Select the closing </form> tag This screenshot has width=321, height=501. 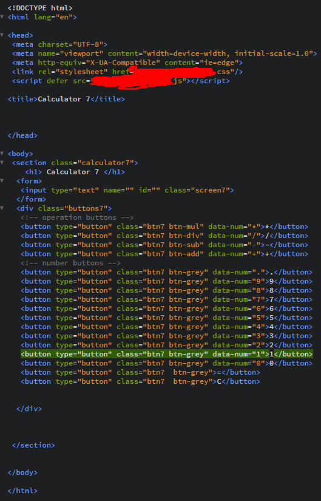[31, 199]
